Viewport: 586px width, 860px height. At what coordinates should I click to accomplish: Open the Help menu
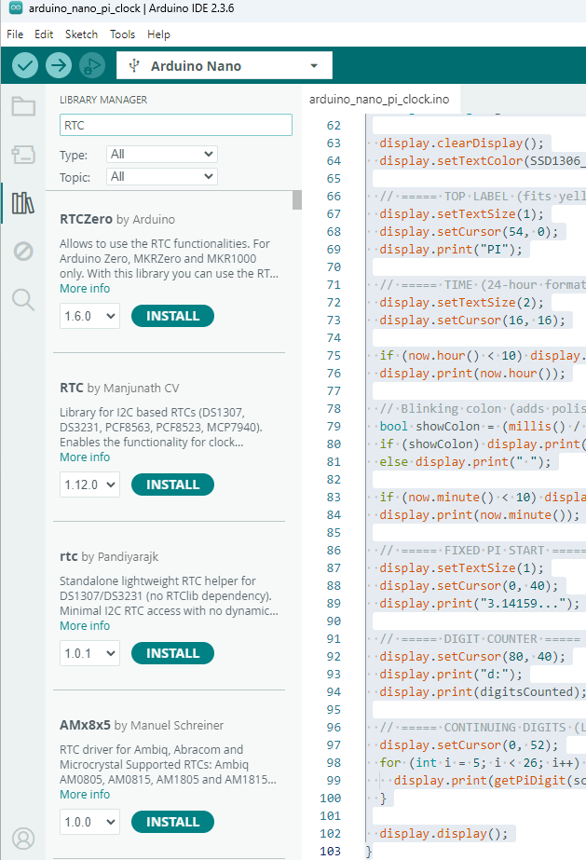[158, 34]
